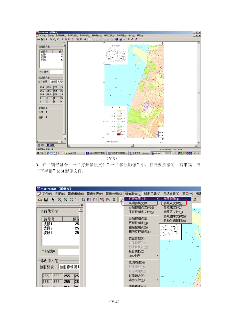Open the 开始 Start button in figure Y-3

coord(40,153)
